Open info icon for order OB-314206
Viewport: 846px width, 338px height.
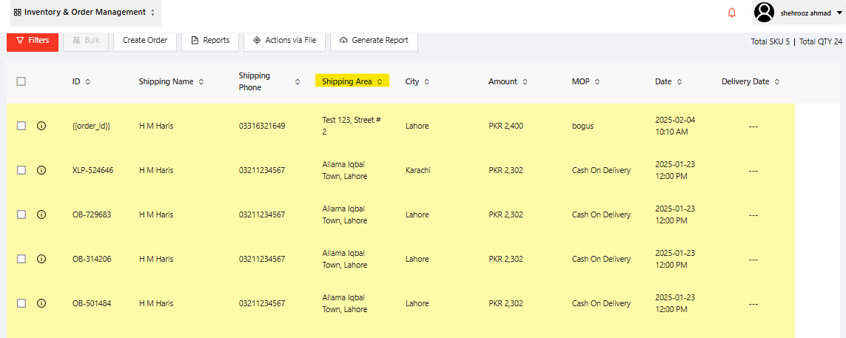[41, 259]
